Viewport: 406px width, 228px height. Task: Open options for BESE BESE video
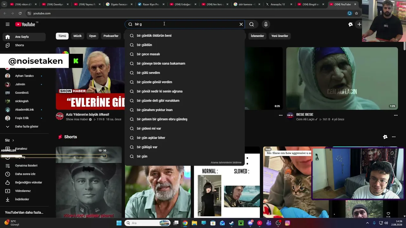point(396,115)
